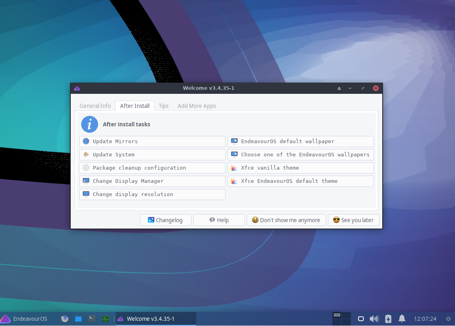The width and height of the screenshot is (455, 326).
Task: Open the EndeavourOS applications menu
Action: point(24,319)
